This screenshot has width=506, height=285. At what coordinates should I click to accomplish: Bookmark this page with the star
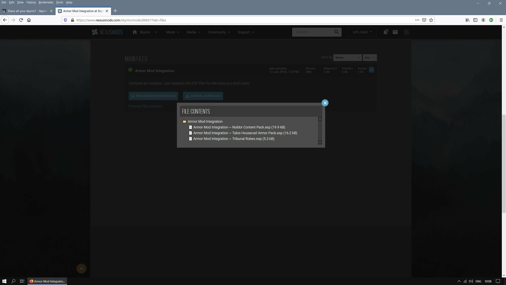click(431, 20)
